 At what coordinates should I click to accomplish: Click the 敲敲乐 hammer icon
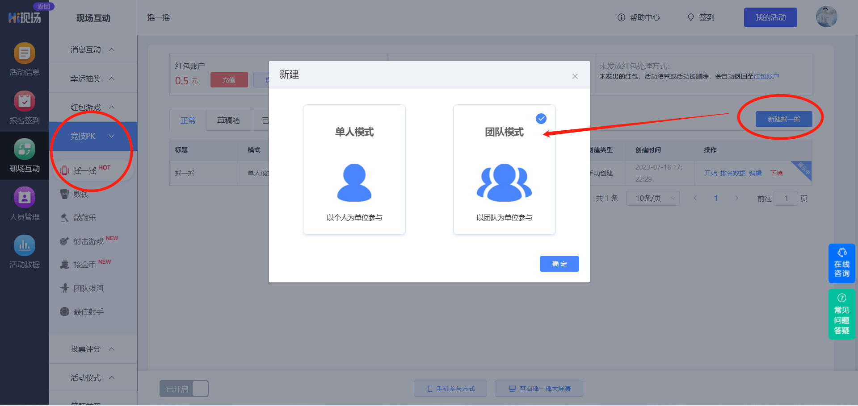click(x=65, y=218)
